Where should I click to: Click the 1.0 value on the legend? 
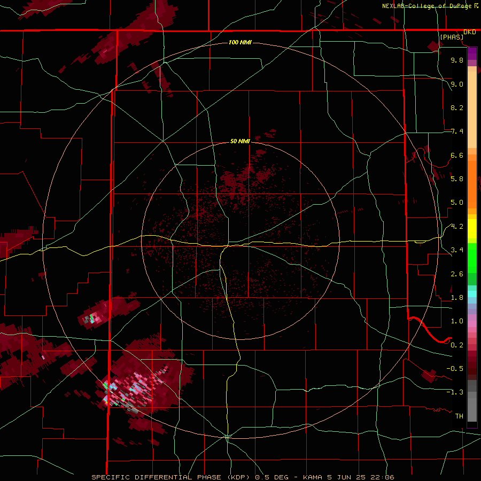point(457,321)
